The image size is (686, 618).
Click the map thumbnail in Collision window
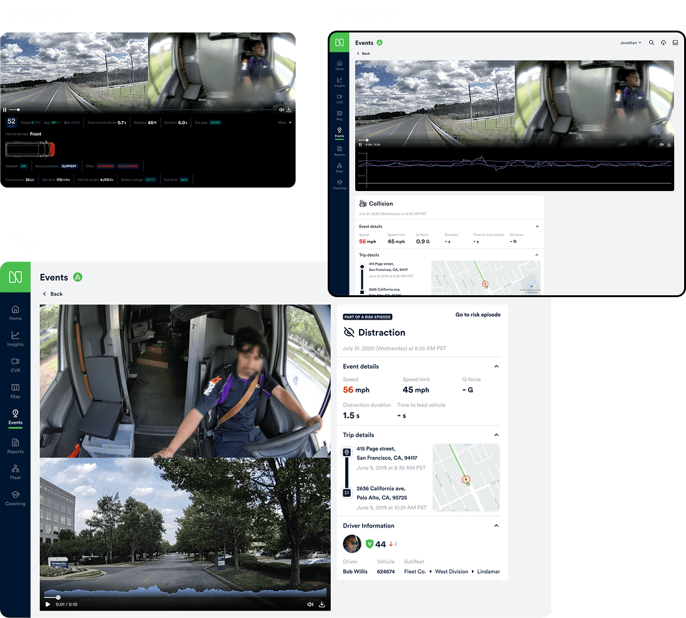point(486,278)
